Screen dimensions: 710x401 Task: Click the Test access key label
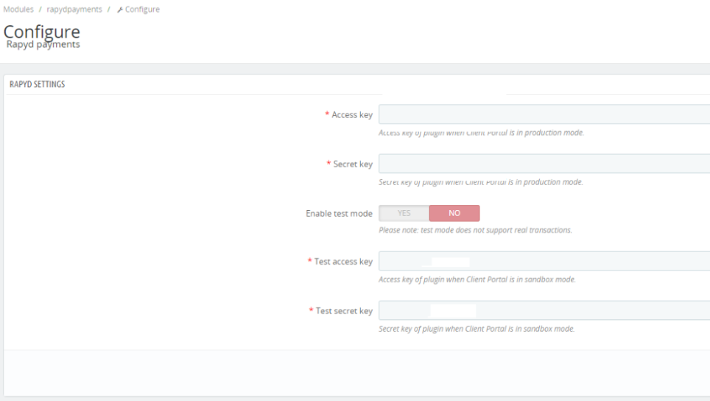pos(342,262)
